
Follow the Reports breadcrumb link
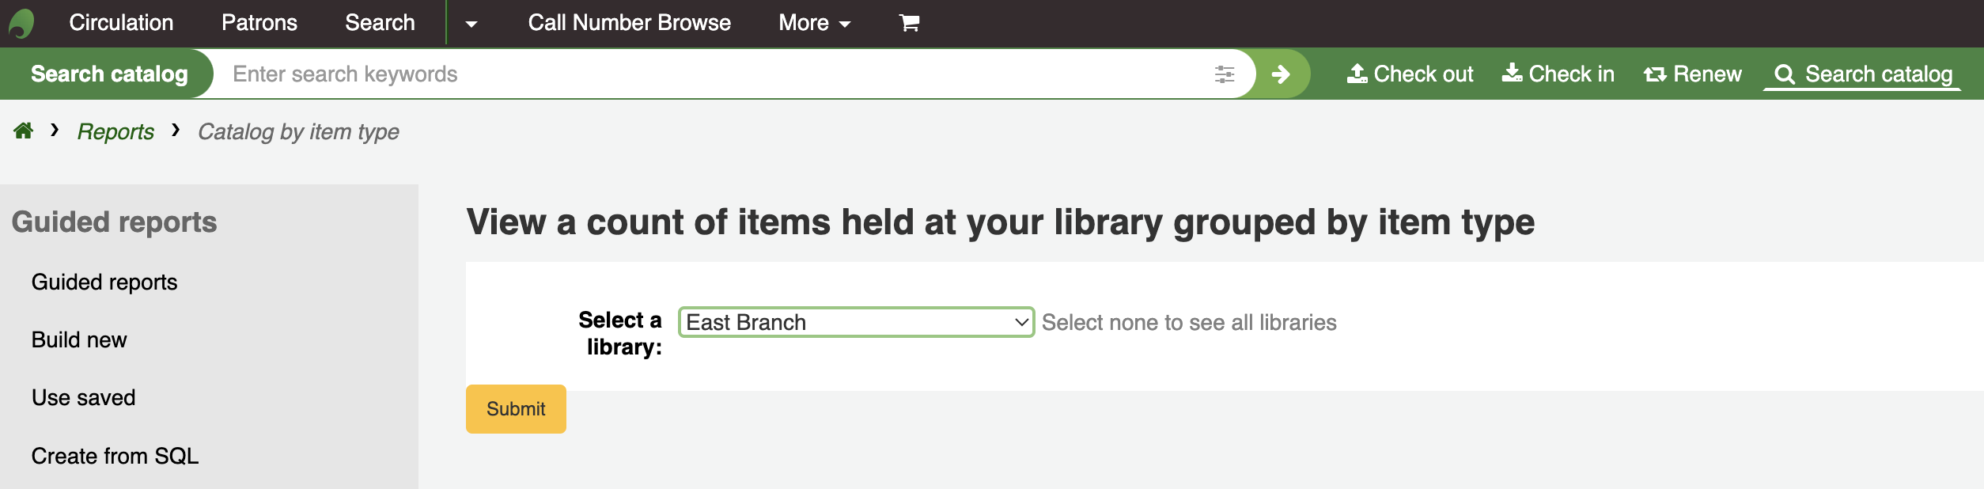(x=115, y=132)
